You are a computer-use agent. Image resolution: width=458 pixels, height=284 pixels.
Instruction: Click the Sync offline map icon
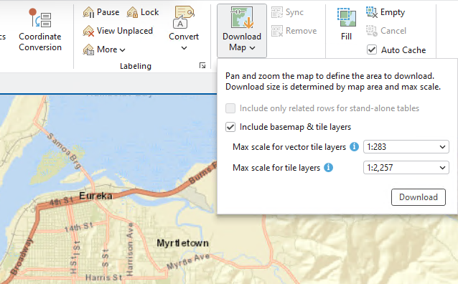coord(277,12)
